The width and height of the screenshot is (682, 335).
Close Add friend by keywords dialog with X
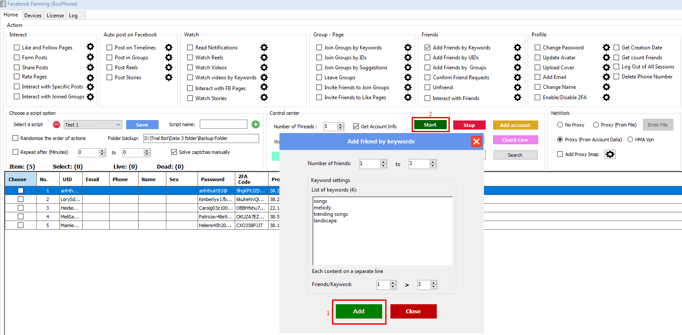(x=476, y=141)
